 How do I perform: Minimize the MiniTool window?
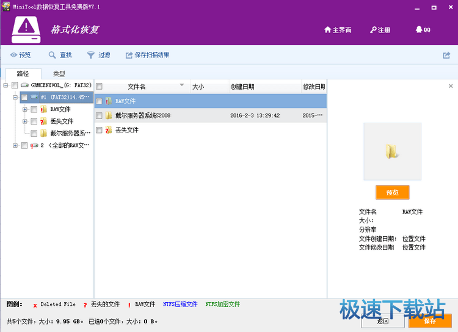417,8
